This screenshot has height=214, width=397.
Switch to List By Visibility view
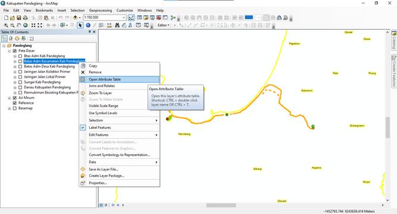[17, 39]
